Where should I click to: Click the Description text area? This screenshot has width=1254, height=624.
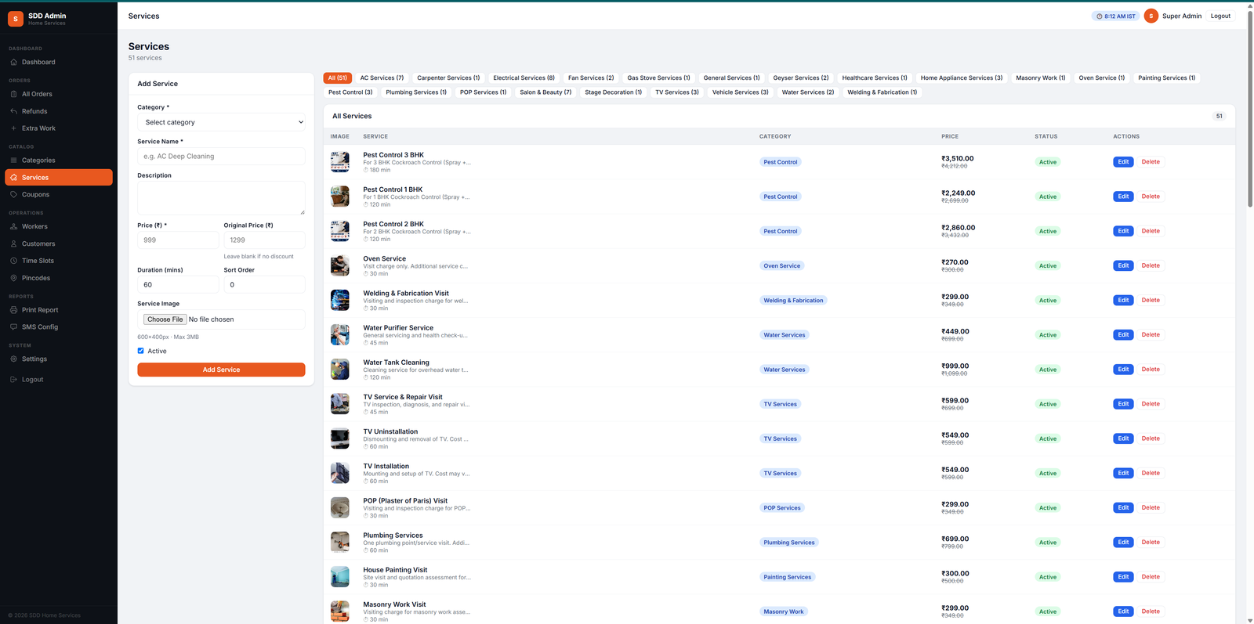click(222, 198)
